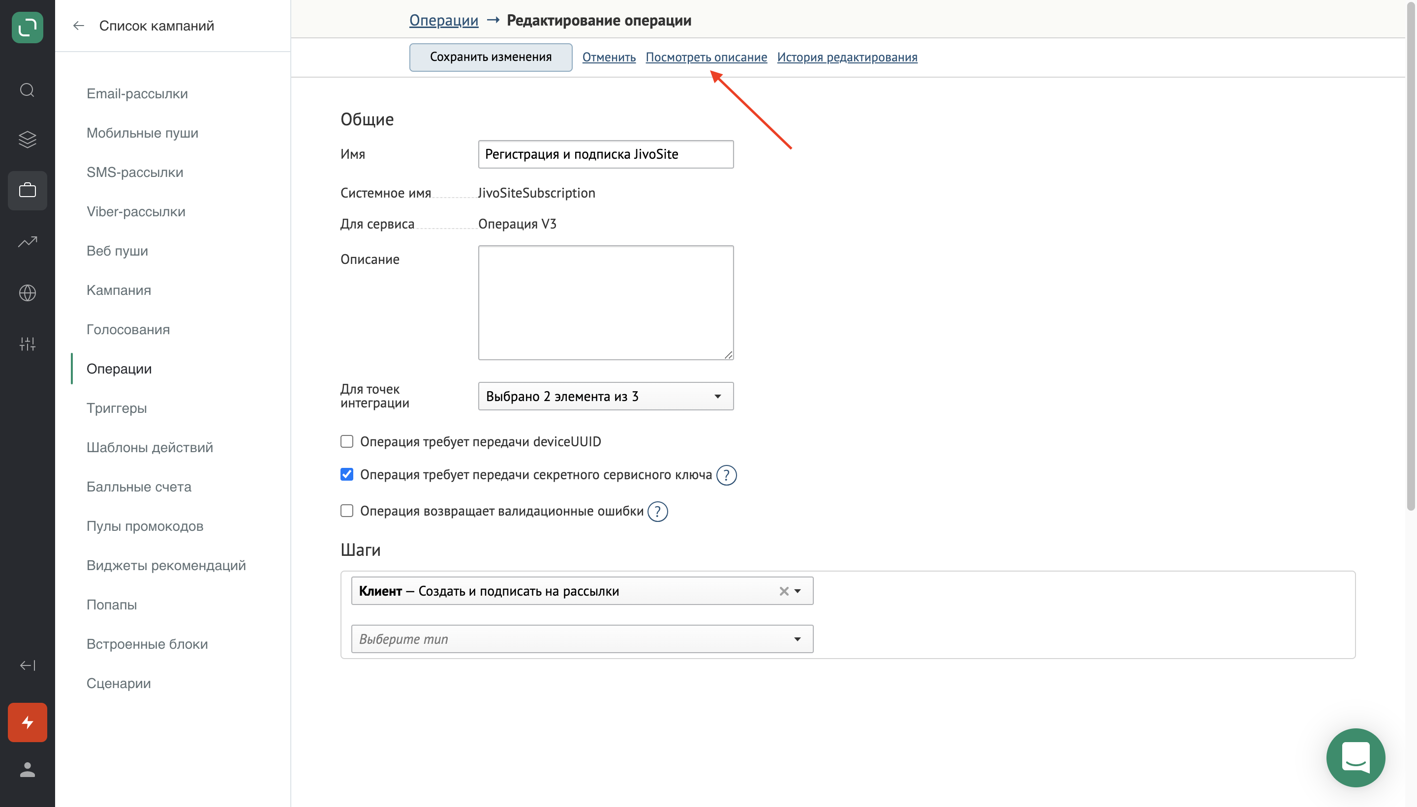Screen dimensions: 1417x807
Task: Click the 'Операция V3' service value
Action: [517, 224]
